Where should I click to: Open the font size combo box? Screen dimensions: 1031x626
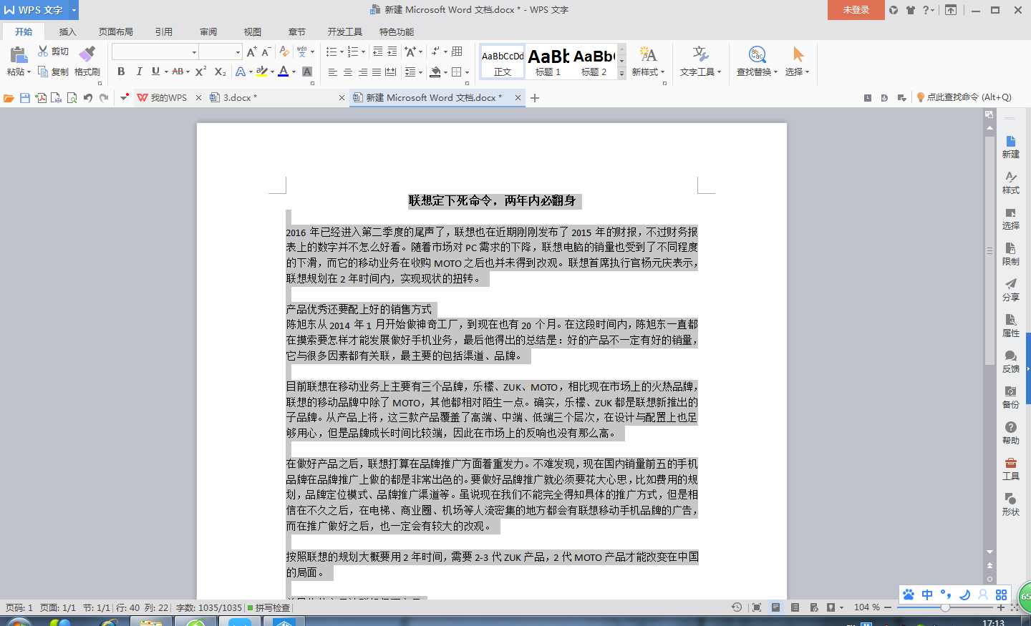point(221,52)
